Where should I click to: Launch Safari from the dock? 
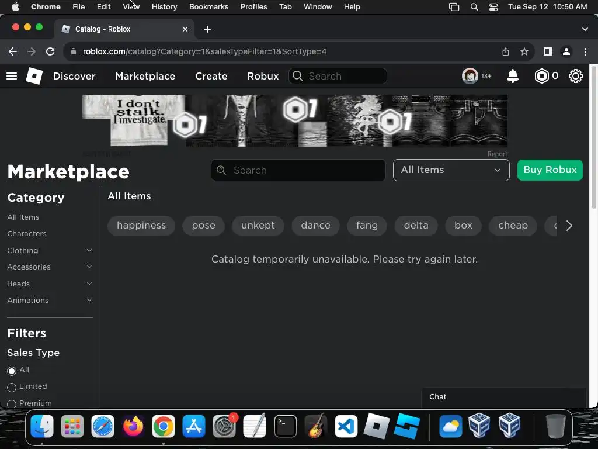pos(103,426)
